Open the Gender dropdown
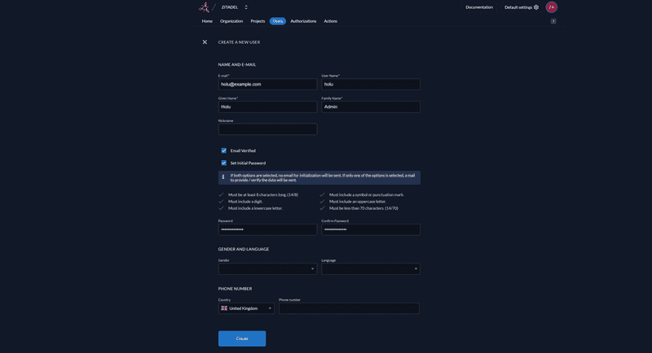 (267, 269)
